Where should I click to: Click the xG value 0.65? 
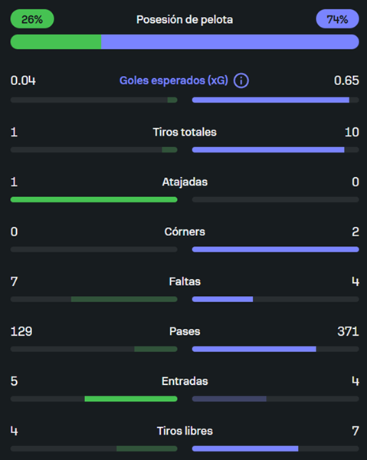(346, 80)
